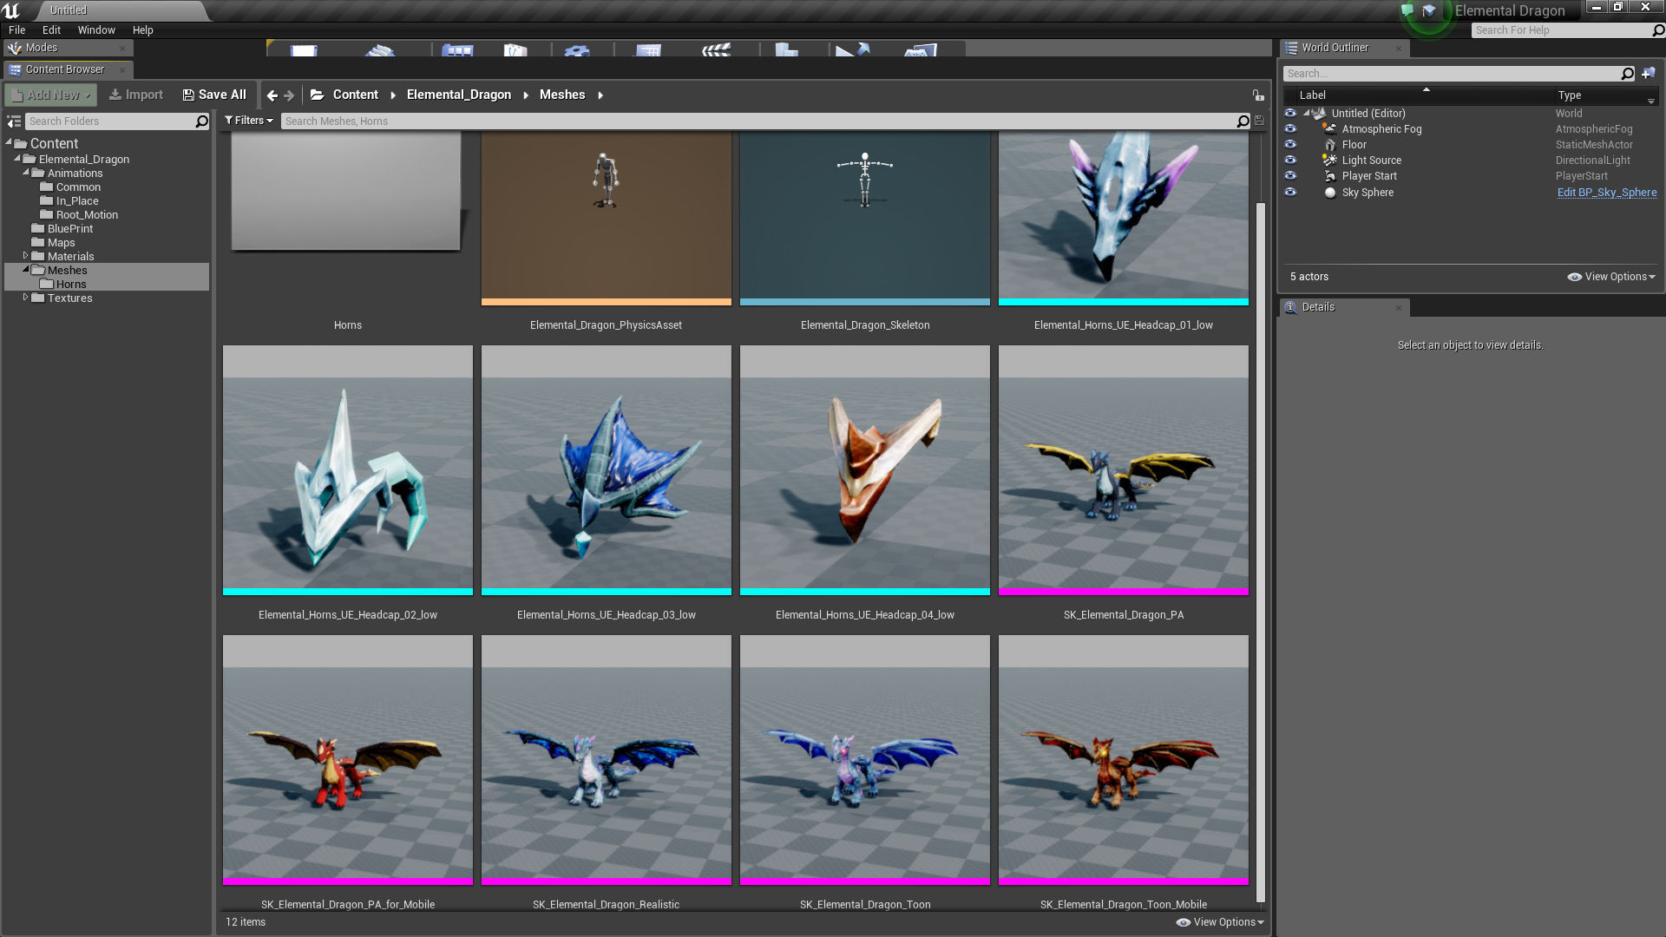Viewport: 1666px width, 937px height.
Task: Hide the Sky Sphere actor
Action: point(1290,192)
